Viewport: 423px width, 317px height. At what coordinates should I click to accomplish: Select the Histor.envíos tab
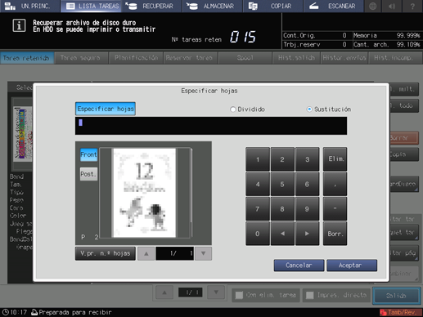pos(344,58)
